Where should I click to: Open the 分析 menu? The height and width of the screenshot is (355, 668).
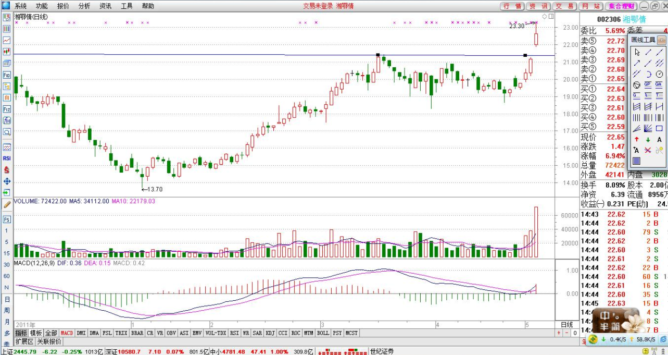pyautogui.click(x=84, y=6)
